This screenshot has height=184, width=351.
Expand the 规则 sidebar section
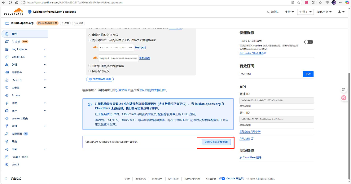45,126
